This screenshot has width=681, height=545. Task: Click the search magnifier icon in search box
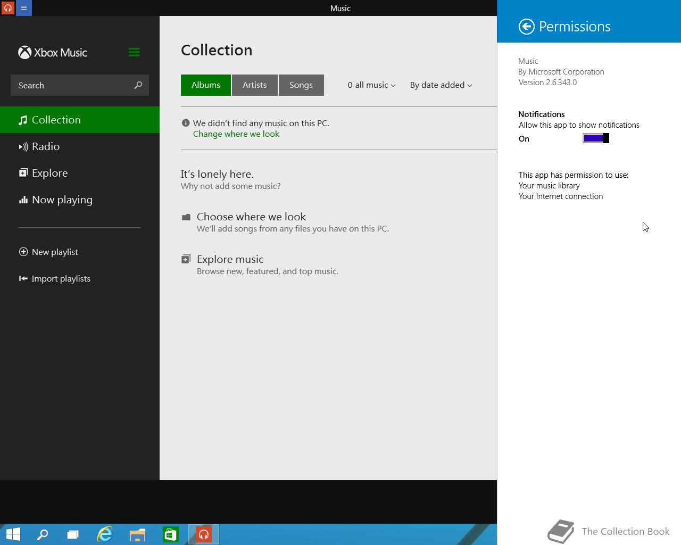pyautogui.click(x=138, y=85)
